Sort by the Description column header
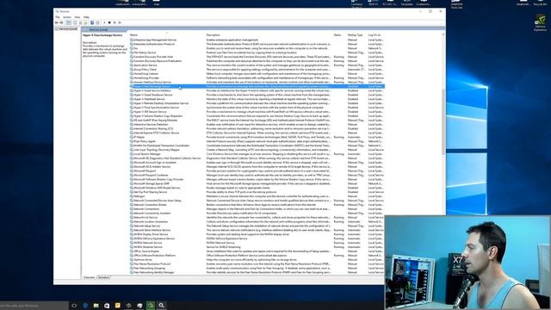The width and height of the screenshot is (551, 310). tap(213, 35)
